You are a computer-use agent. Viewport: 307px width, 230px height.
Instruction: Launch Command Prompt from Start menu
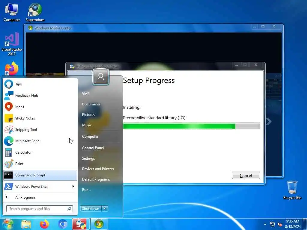pyautogui.click(x=40, y=175)
